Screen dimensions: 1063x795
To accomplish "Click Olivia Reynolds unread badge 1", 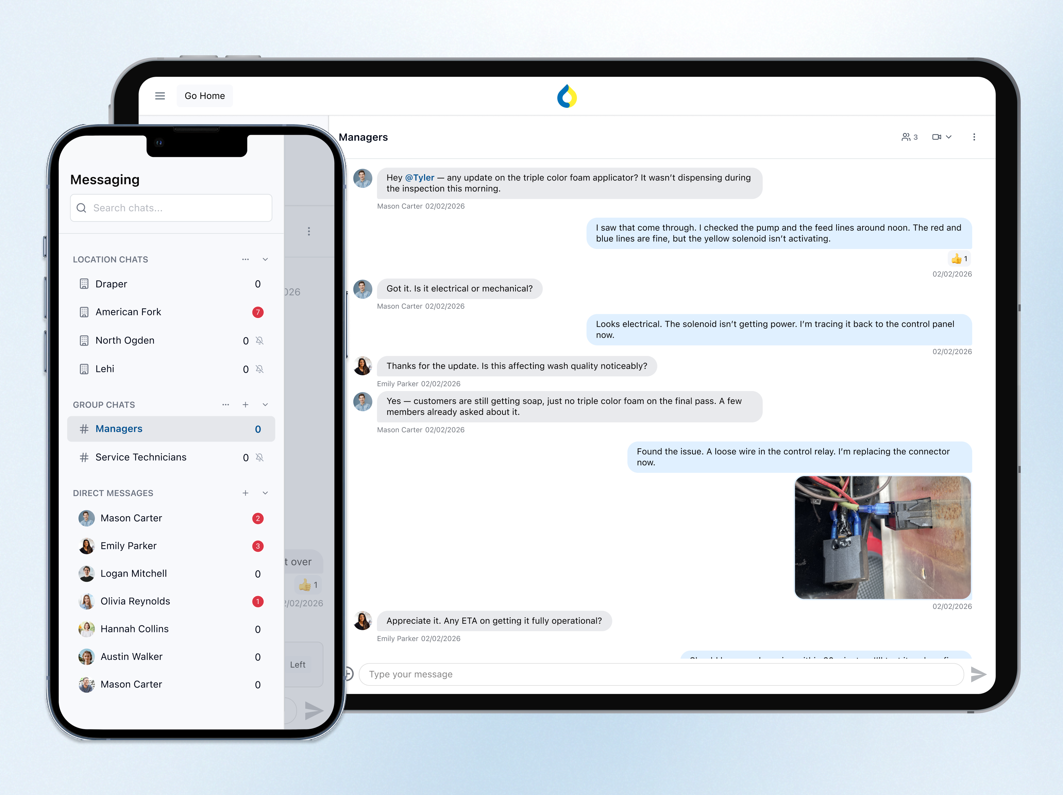I will (x=258, y=601).
